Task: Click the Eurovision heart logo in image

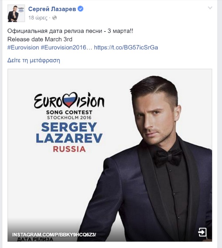Action: coord(70,100)
